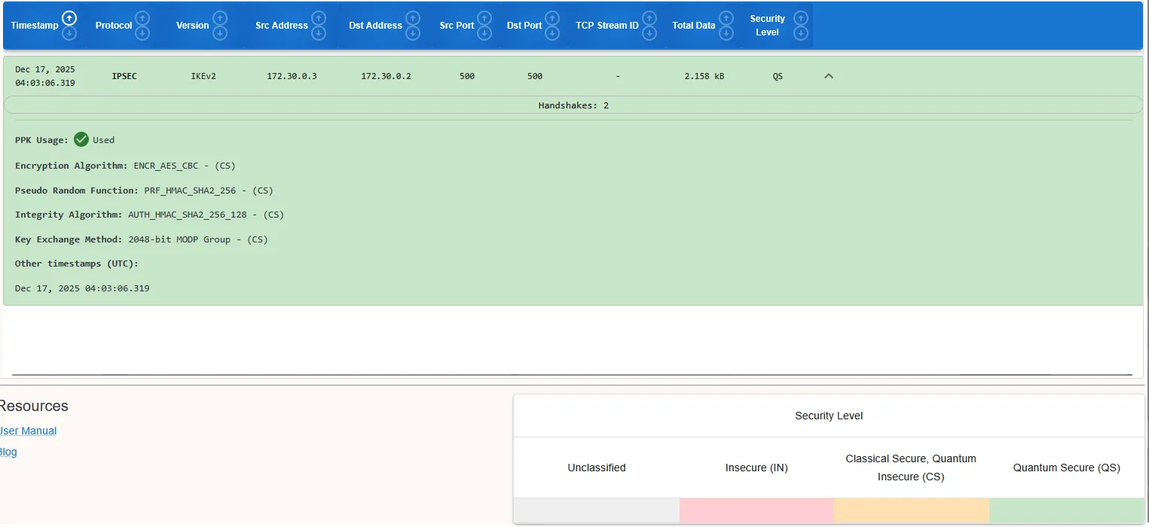Sort the Security Level column descending
The image size is (1149, 527).
pos(801,32)
